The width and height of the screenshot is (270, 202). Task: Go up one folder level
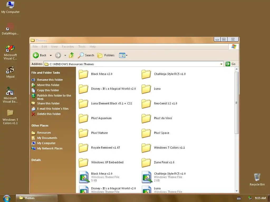click(x=71, y=55)
